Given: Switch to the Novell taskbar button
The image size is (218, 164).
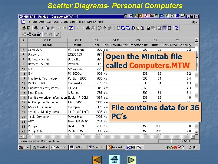Looking at the screenshot, I should coord(41,147).
